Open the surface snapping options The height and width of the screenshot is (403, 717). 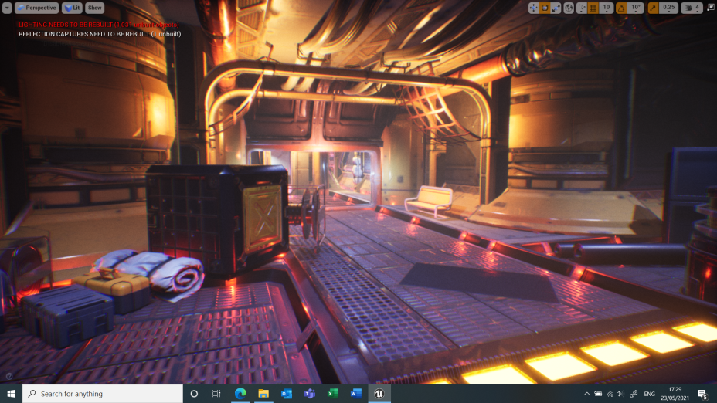[x=582, y=8]
